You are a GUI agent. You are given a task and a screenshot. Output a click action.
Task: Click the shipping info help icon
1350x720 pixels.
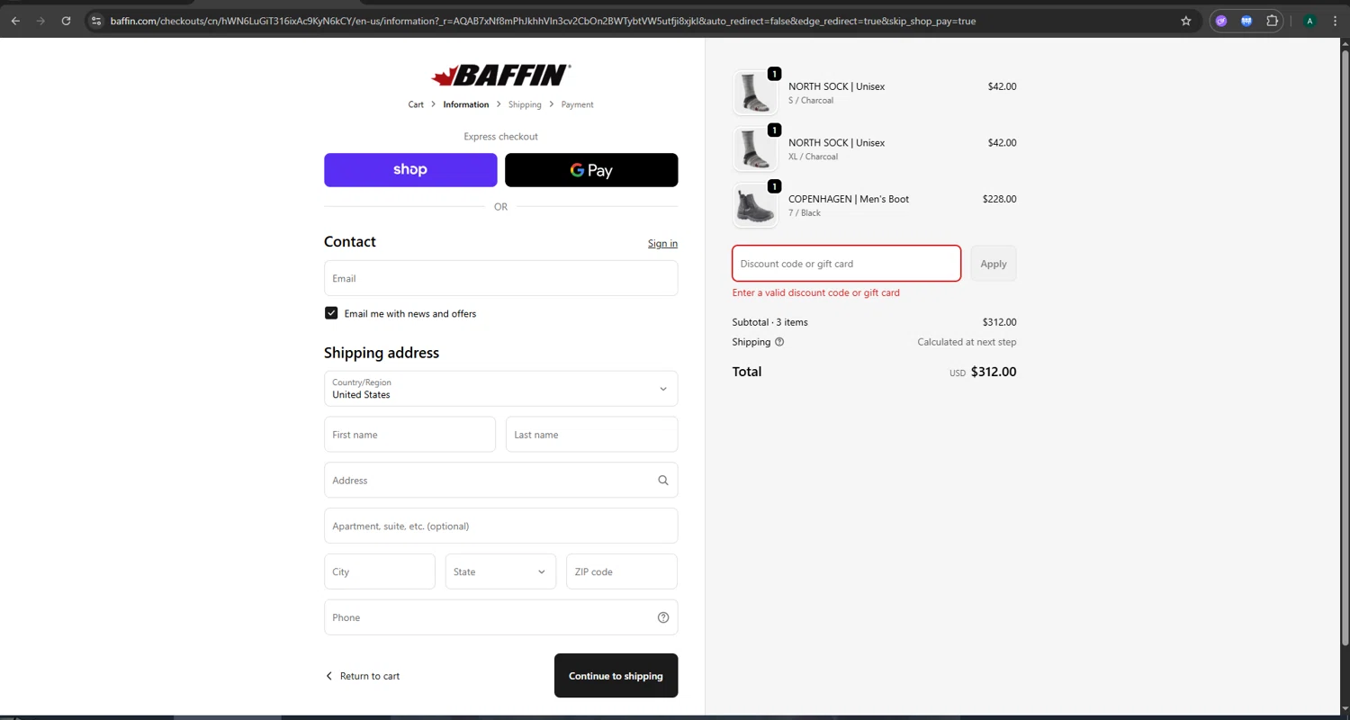[x=779, y=342]
